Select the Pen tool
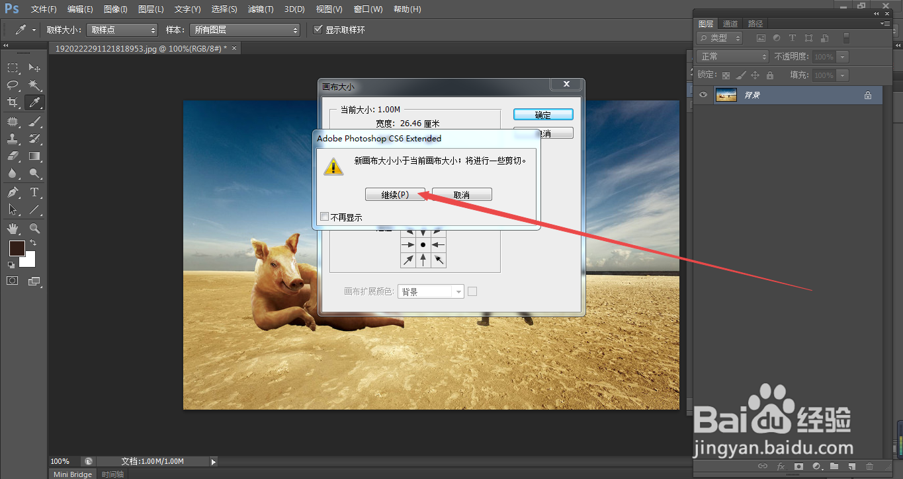The height and width of the screenshot is (479, 903). (x=13, y=192)
